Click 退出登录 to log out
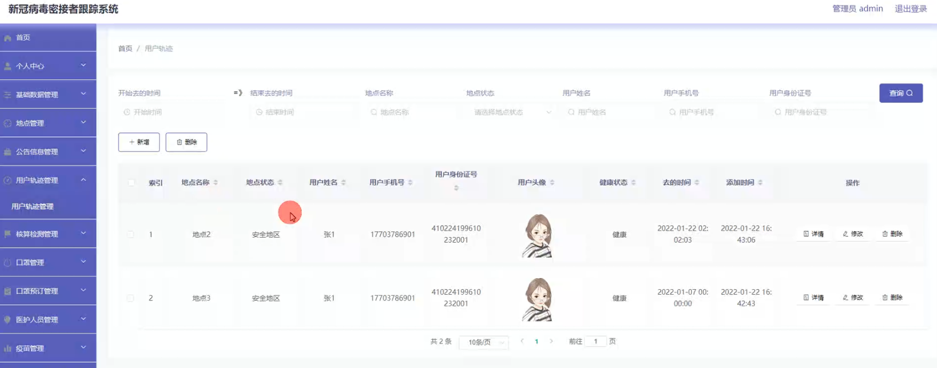Screen dimensions: 937x368 click(911, 9)
